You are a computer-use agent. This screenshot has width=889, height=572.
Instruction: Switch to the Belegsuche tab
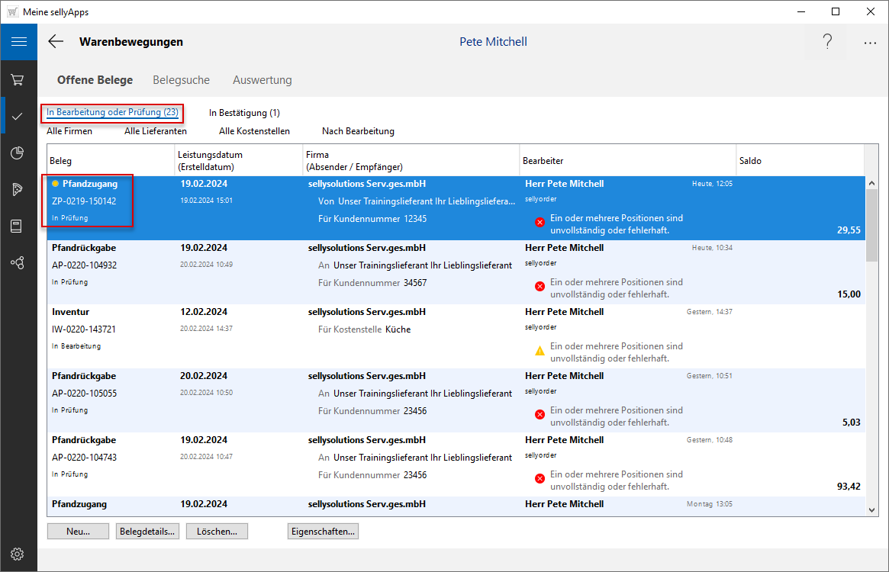[181, 80]
